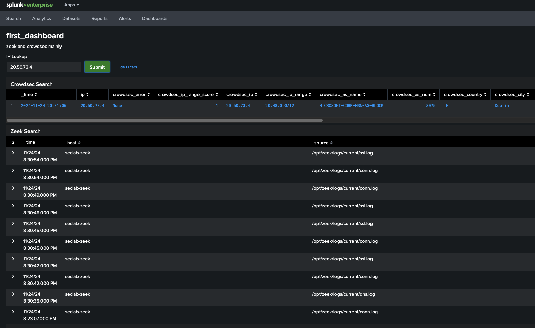Click the 8:23:07.000 PM timestamp

coord(40,318)
